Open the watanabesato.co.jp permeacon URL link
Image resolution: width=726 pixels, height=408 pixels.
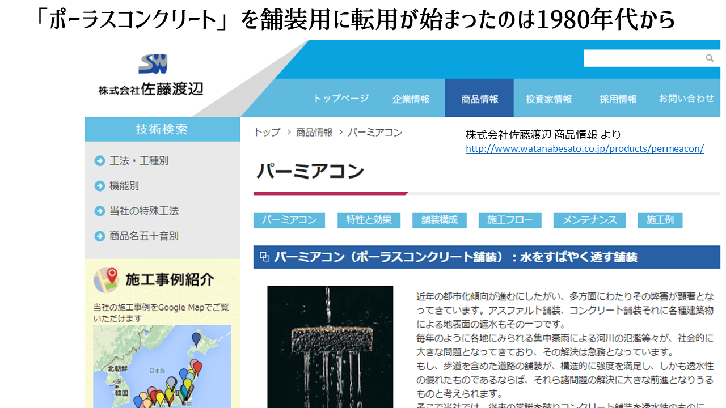(x=585, y=148)
